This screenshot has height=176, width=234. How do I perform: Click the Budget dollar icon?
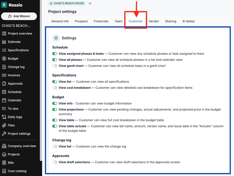point(4,58)
